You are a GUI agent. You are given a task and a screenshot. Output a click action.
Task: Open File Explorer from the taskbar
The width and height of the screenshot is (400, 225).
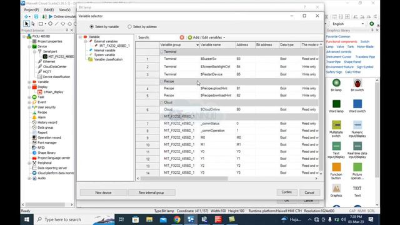point(149,219)
